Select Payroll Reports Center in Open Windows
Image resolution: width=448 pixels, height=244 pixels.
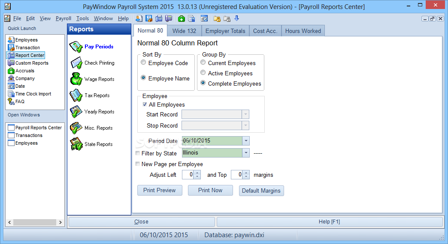coord(35,128)
